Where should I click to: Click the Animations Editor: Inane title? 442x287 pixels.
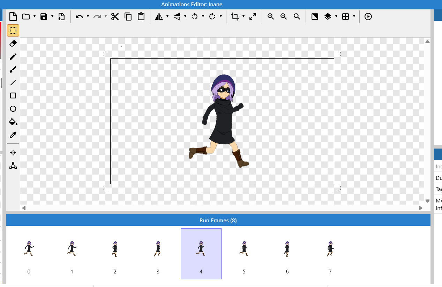[x=192, y=5]
